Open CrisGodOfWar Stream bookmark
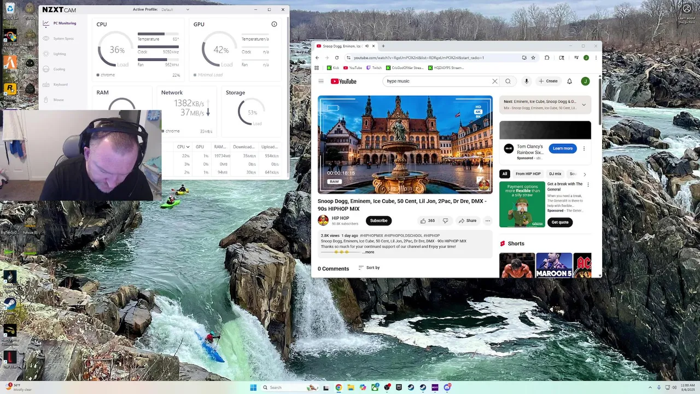 pyautogui.click(x=405, y=68)
